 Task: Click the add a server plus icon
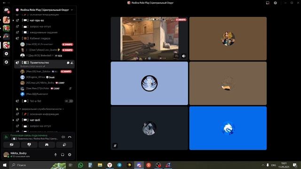6,54
